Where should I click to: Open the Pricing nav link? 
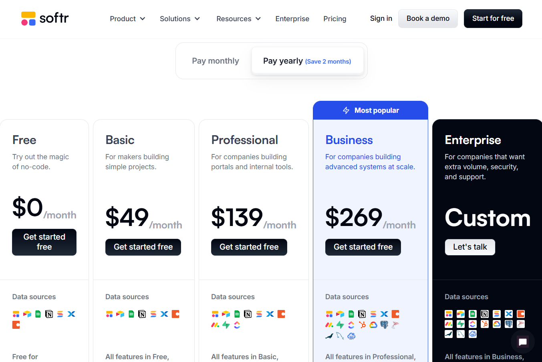[x=334, y=19]
